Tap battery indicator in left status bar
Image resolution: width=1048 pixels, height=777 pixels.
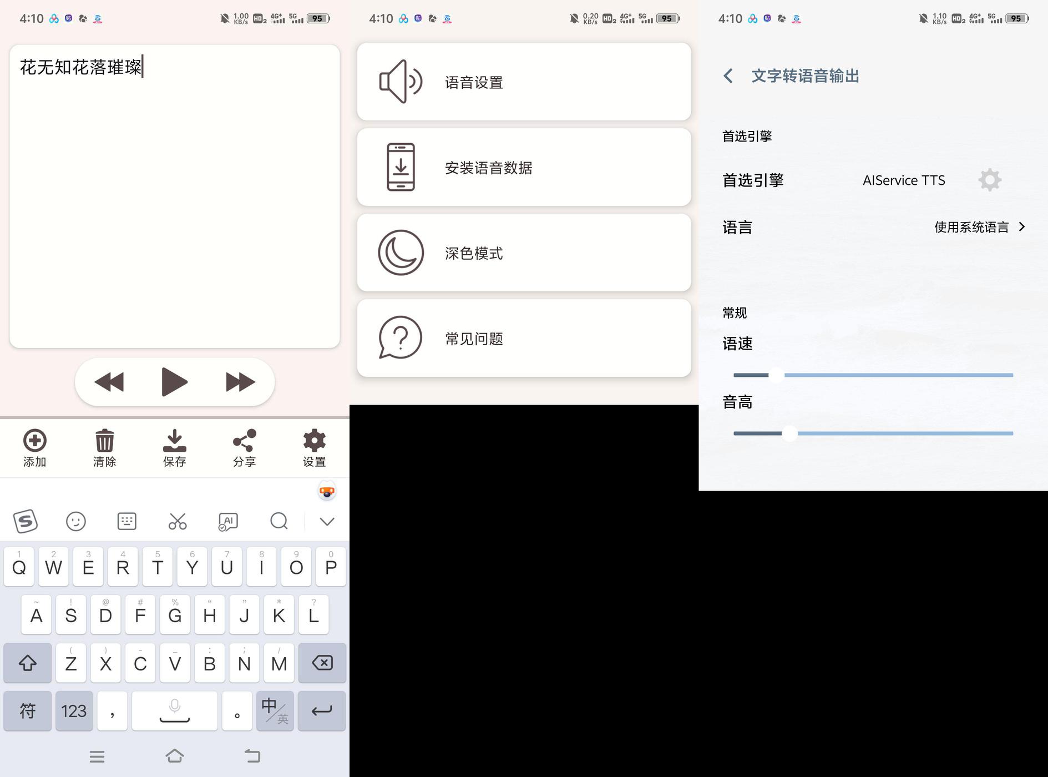318,18
